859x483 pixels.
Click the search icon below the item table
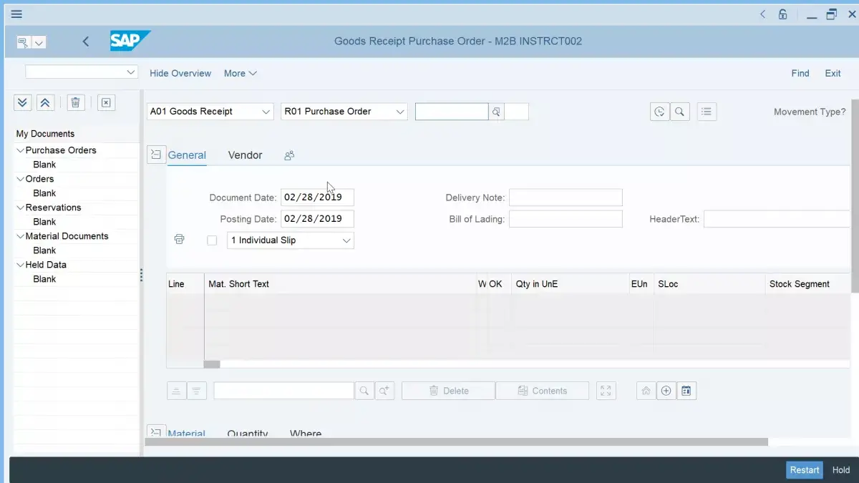[364, 391]
